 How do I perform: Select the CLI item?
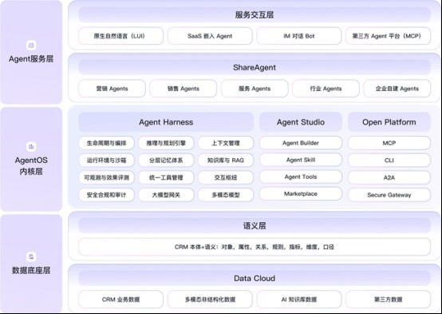click(389, 160)
